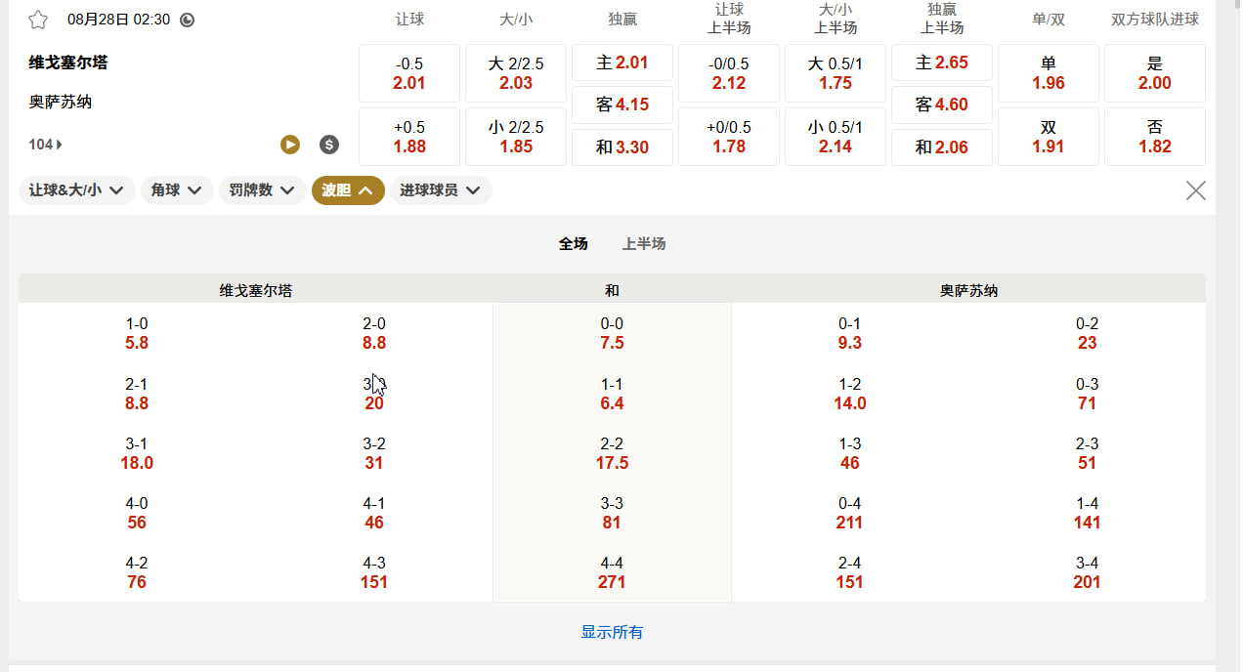This screenshot has width=1244, height=672.
Task: Bet correct score 3-4 at 201
Action: [1088, 572]
